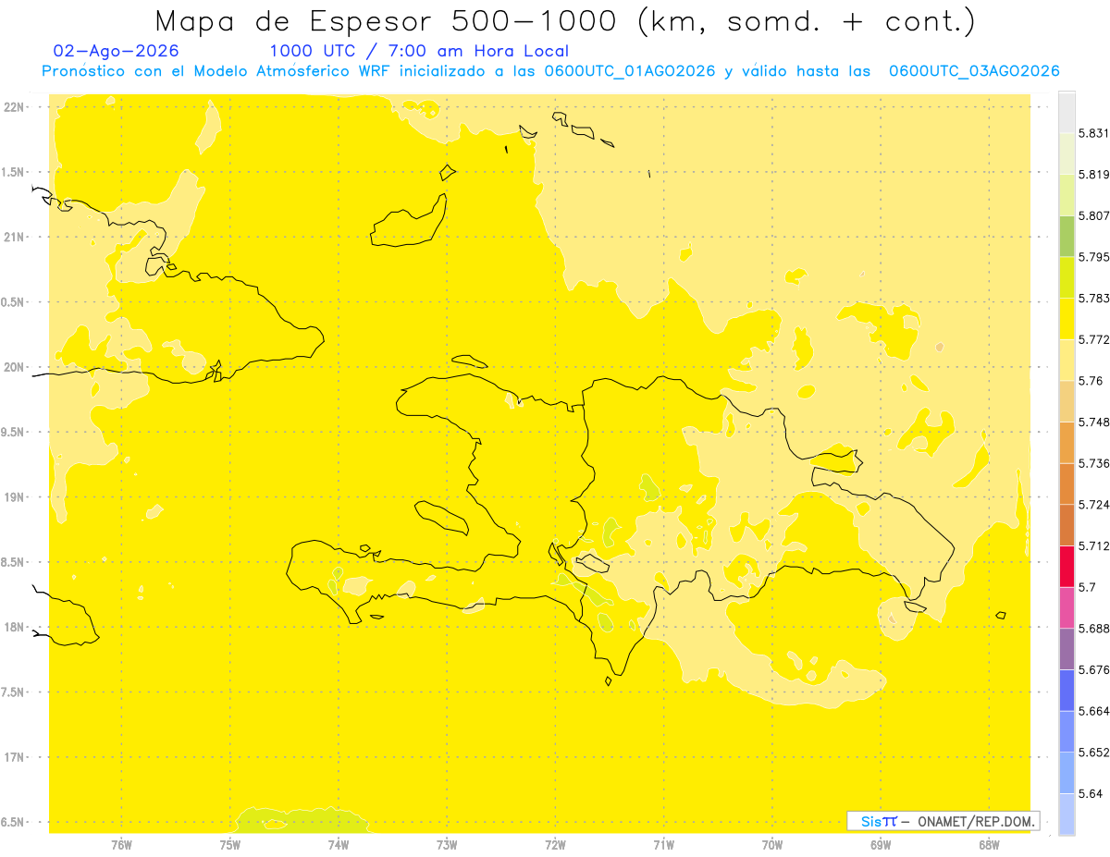Click the 70W longitude label
This screenshot has width=1110, height=857.
[x=772, y=845]
